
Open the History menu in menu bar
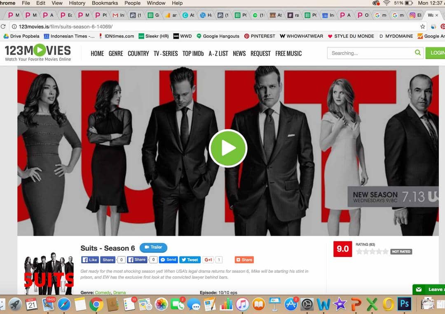77,3
